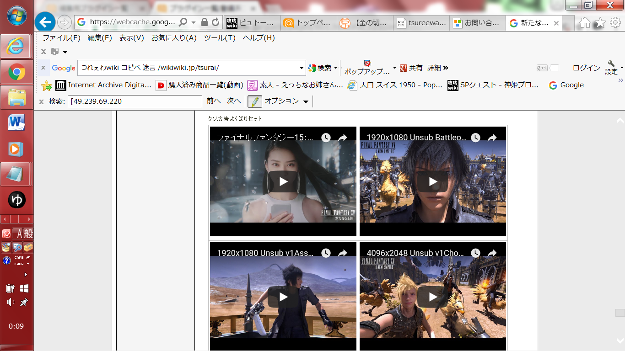Image resolution: width=625 pixels, height=351 pixels.
Task: Expand the address bar search dropdown arrow
Action: click(194, 22)
